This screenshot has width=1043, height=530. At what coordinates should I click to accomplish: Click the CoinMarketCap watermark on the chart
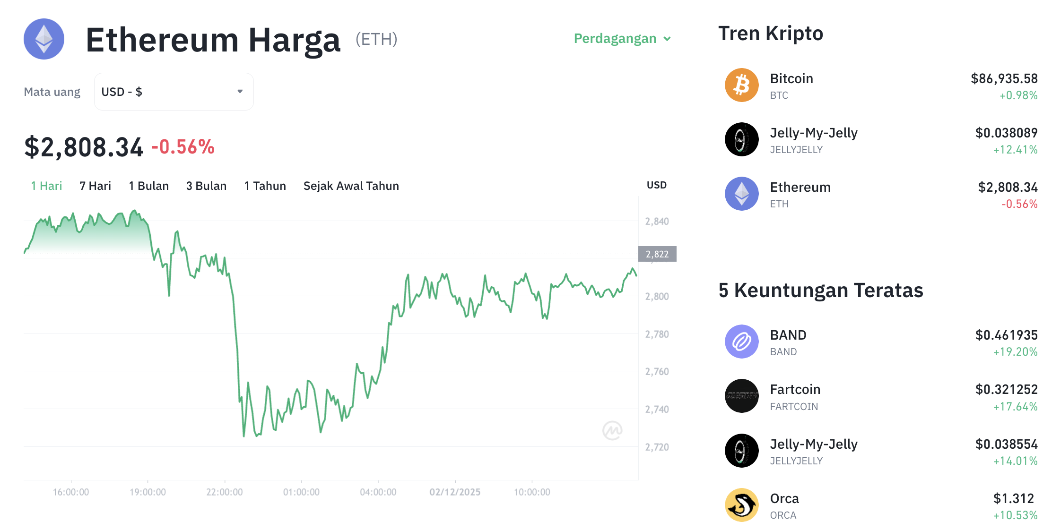612,430
